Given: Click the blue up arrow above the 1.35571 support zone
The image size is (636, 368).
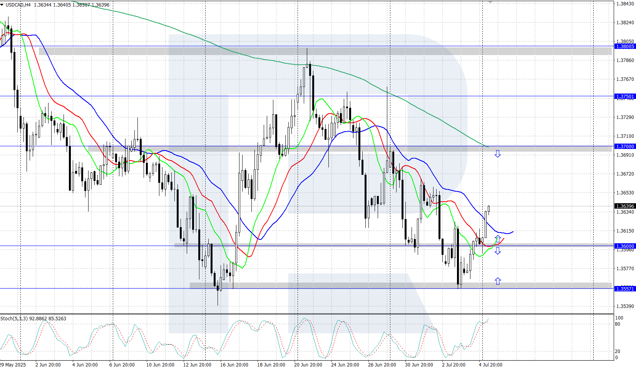Looking at the screenshot, I should pos(498,281).
